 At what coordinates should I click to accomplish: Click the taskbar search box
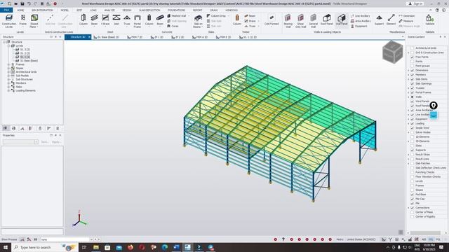point(44,247)
